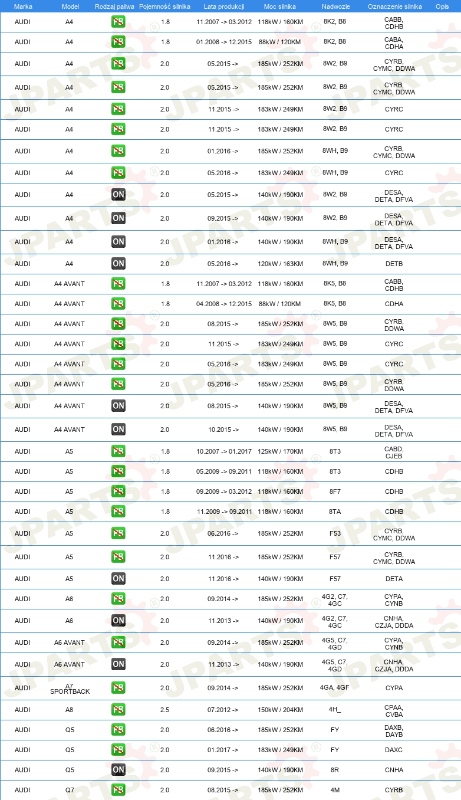Click the Model column header
Image resolution: width=461 pixels, height=800 pixels.
[x=70, y=6]
